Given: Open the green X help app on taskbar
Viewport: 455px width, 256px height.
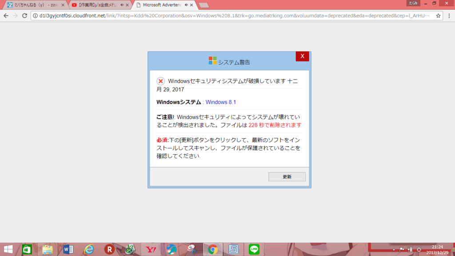Looking at the screenshot, I should (x=130, y=249).
